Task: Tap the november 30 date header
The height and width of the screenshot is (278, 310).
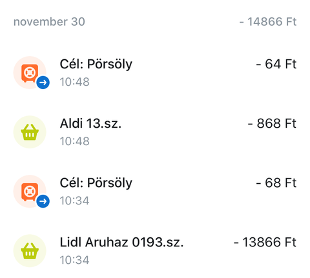Action: pyautogui.click(x=49, y=22)
